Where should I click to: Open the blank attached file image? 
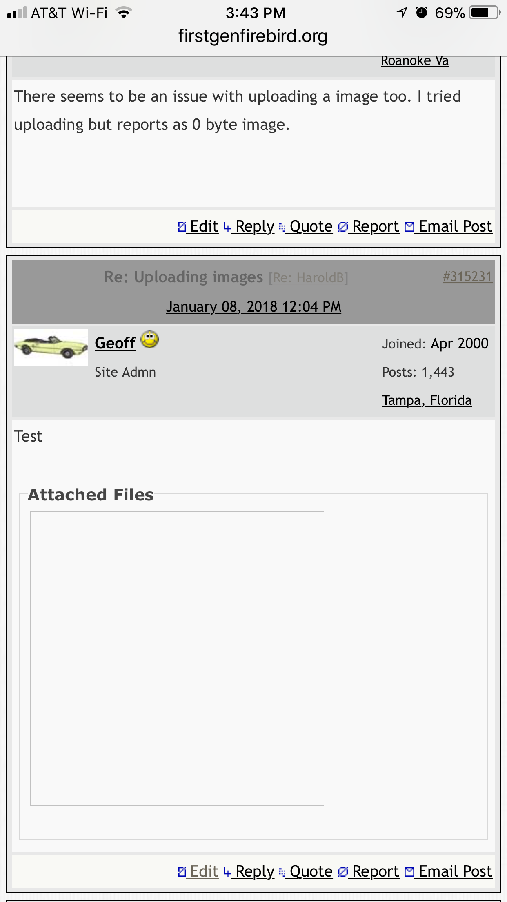(177, 659)
